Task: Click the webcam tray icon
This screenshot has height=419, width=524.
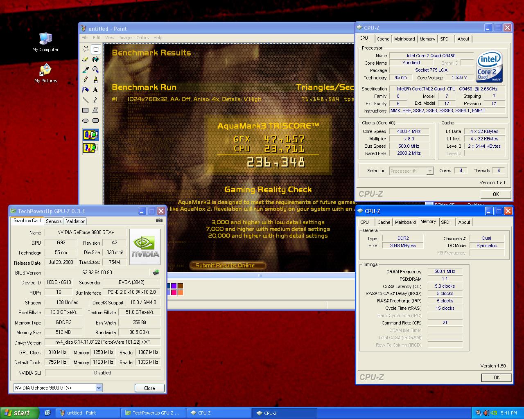Action: click(478, 413)
